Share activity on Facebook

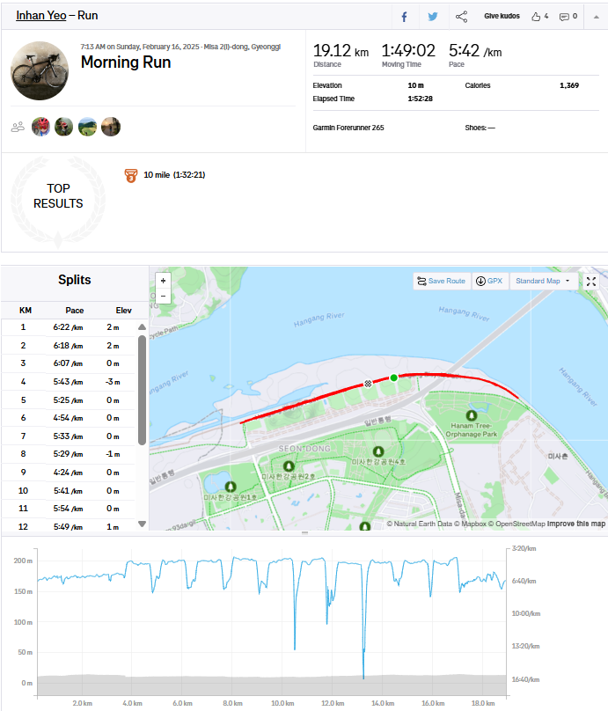click(404, 17)
